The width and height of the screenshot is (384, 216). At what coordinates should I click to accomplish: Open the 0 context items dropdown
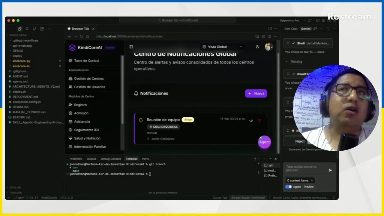pos(300,180)
